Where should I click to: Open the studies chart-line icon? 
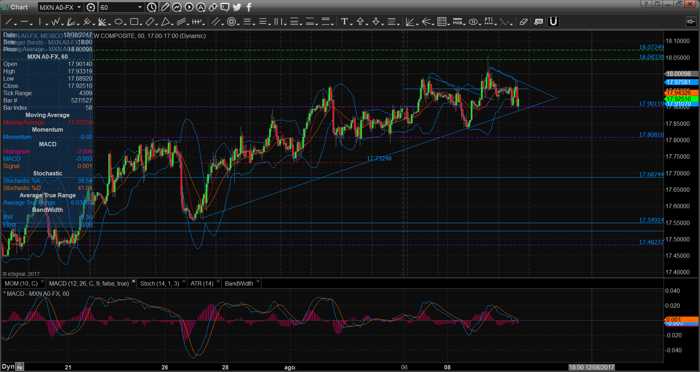(177, 7)
